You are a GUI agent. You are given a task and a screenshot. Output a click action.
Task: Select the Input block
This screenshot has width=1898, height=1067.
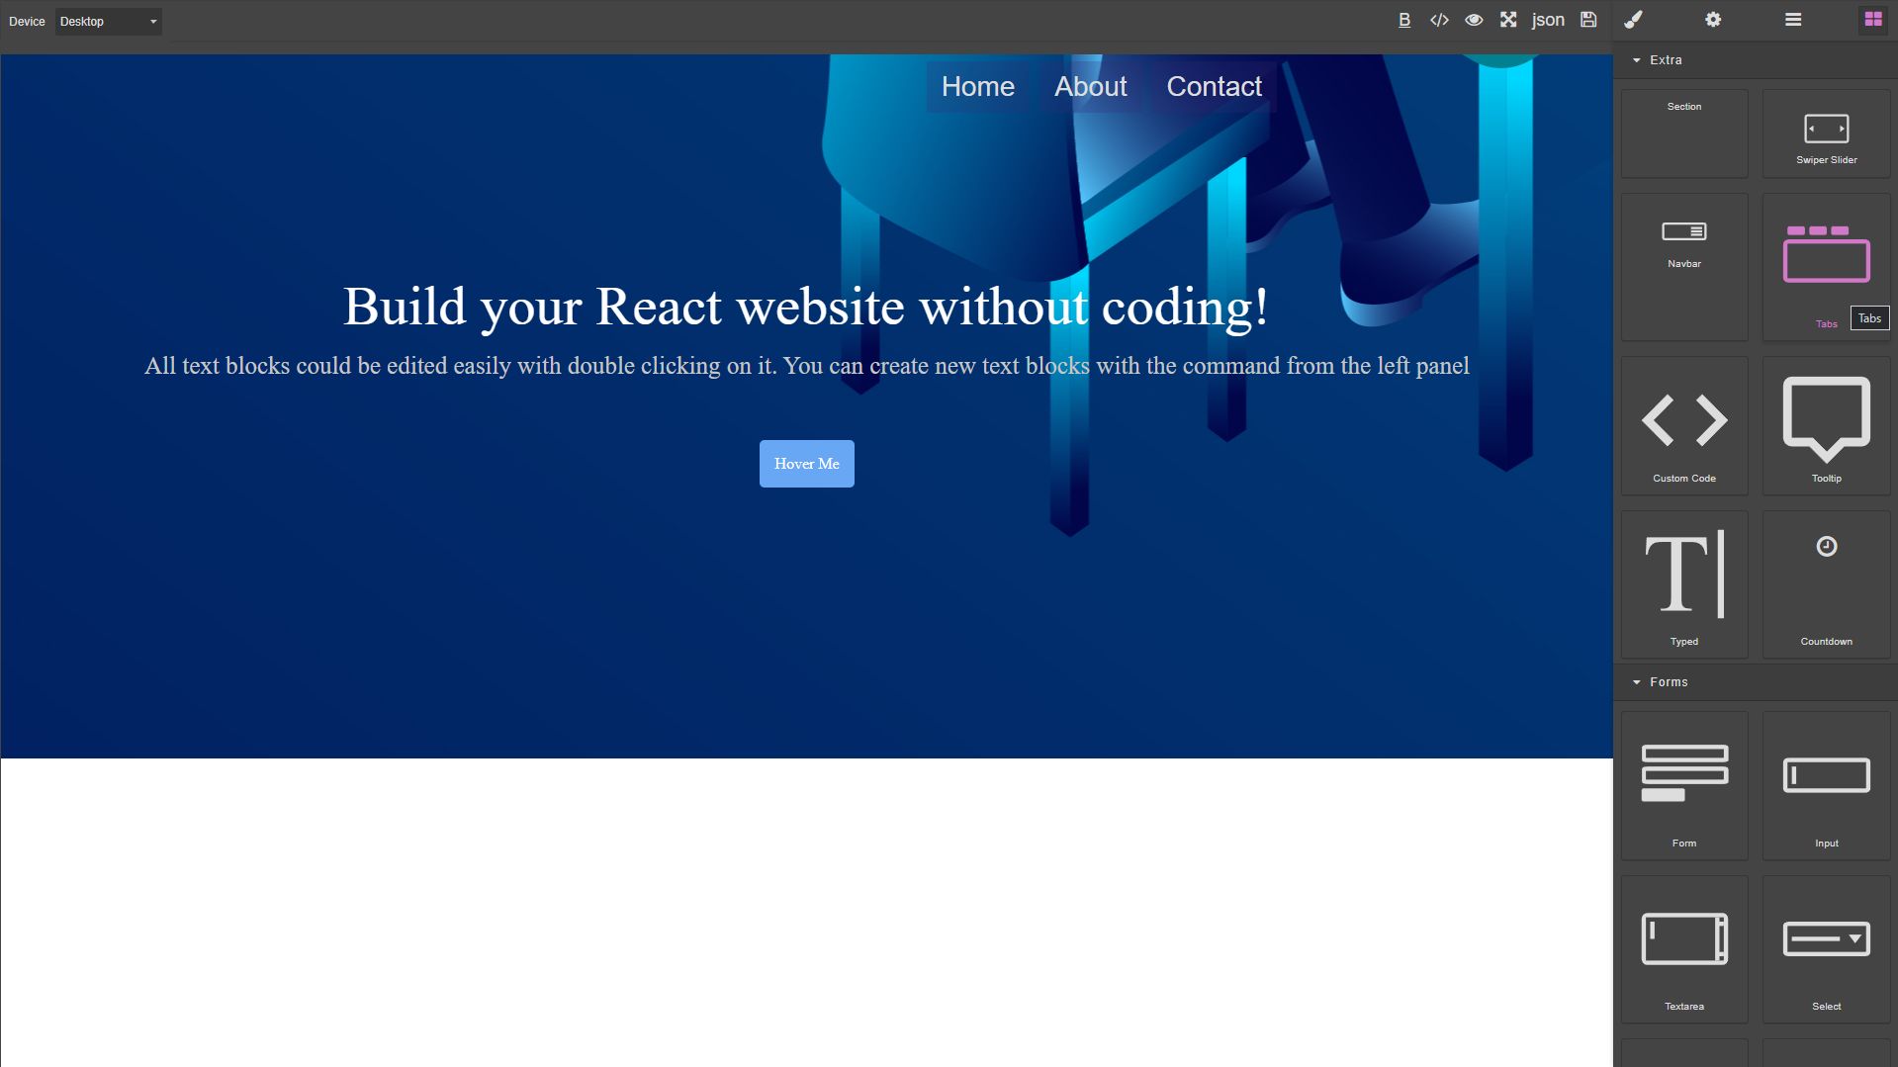(1827, 786)
